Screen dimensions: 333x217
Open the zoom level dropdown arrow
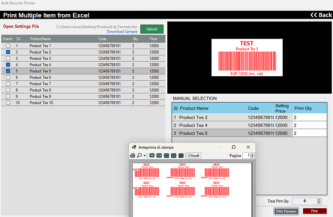144,156
